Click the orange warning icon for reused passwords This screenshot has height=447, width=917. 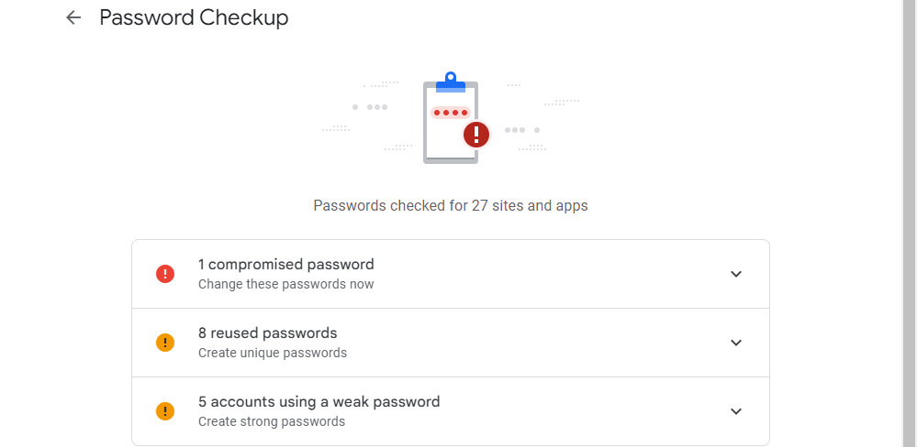click(x=165, y=343)
